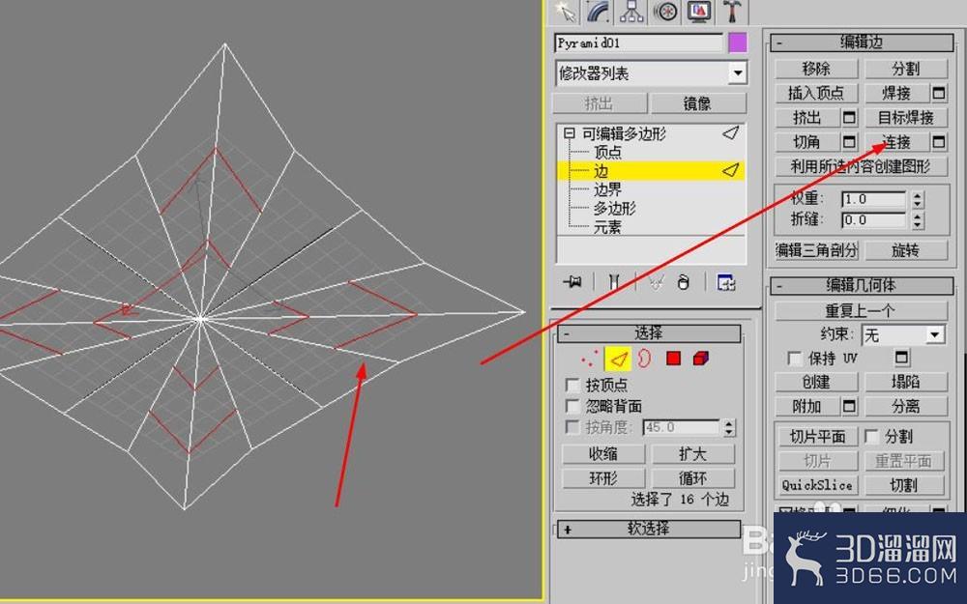The width and height of the screenshot is (967, 604).
Task: Collapse the 可编辑多边形 stack tree
Action: (x=570, y=133)
